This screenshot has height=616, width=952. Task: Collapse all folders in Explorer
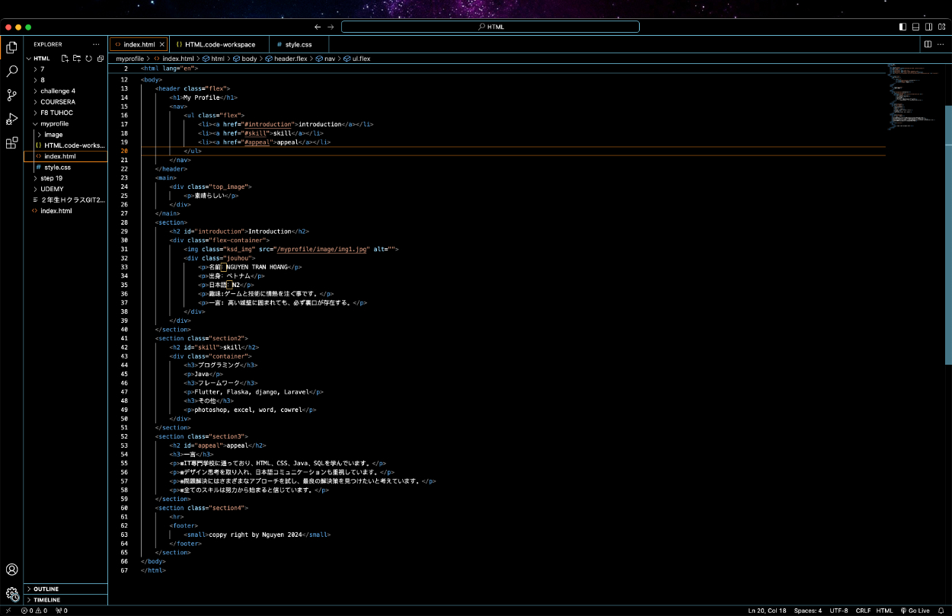100,59
